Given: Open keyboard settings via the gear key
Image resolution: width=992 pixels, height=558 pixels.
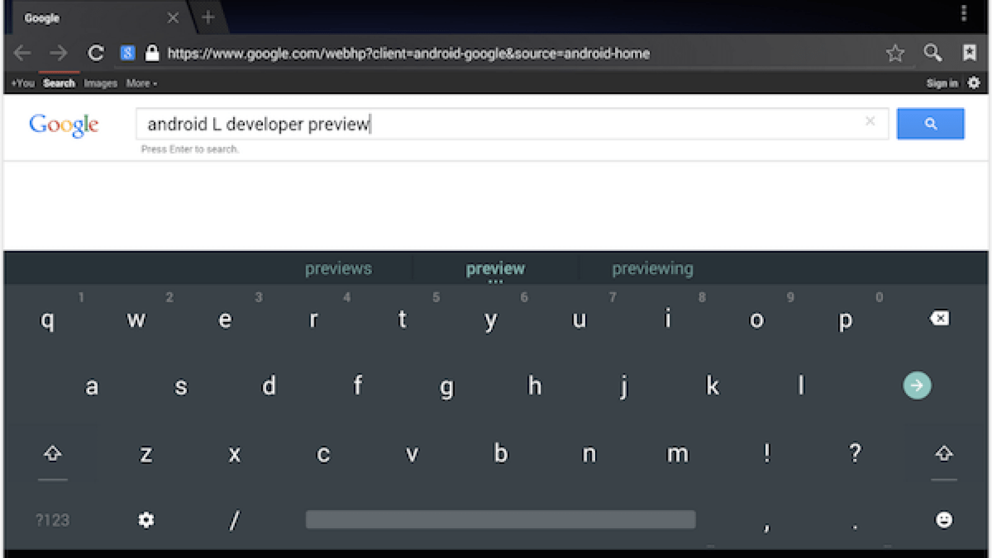Looking at the screenshot, I should pyautogui.click(x=145, y=520).
